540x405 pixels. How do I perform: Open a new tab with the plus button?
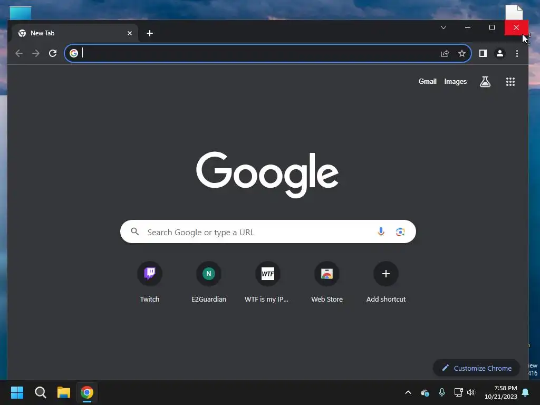(149, 33)
